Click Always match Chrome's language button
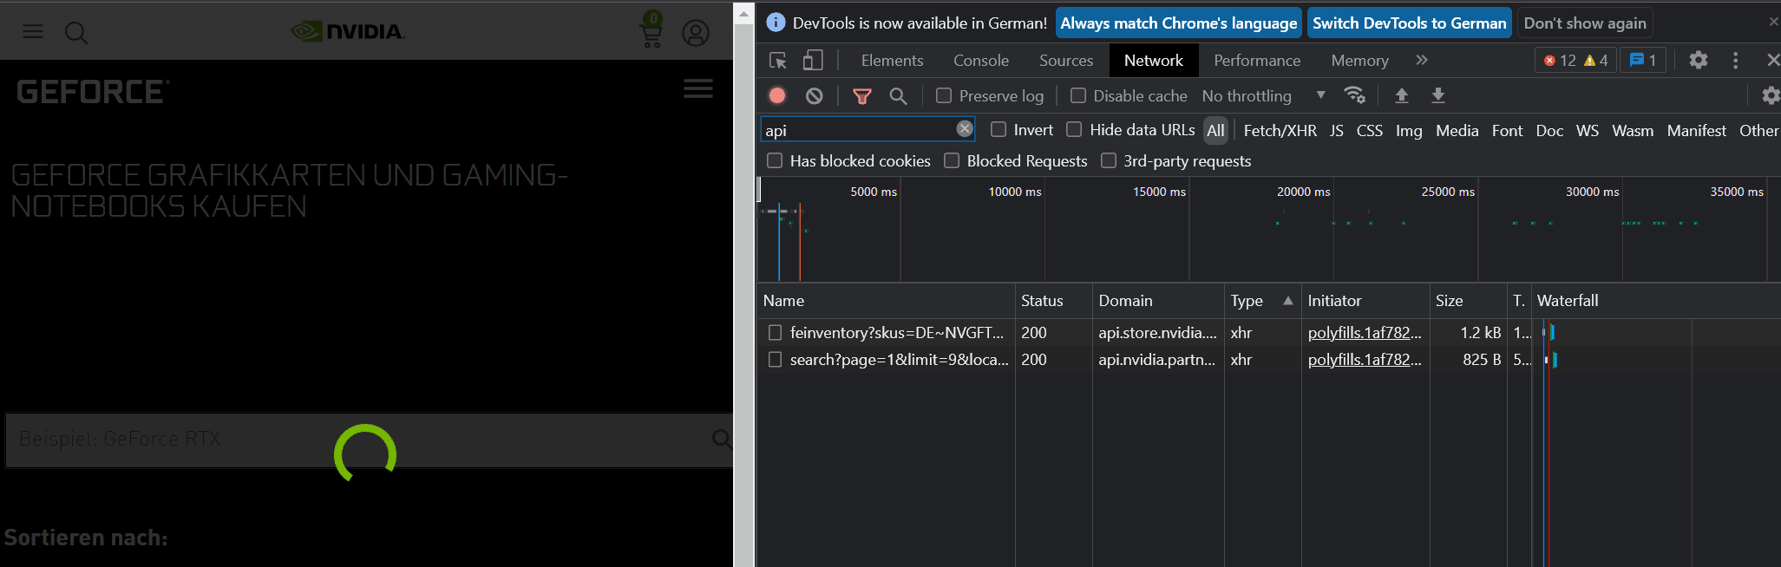The image size is (1781, 567). click(1179, 23)
